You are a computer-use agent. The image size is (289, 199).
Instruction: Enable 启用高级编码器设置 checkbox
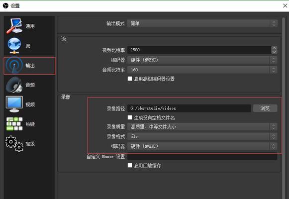tap(130, 79)
